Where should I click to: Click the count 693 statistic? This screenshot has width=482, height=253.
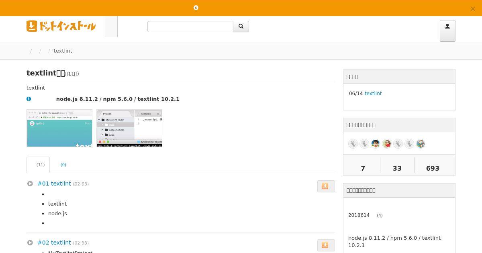click(x=433, y=168)
